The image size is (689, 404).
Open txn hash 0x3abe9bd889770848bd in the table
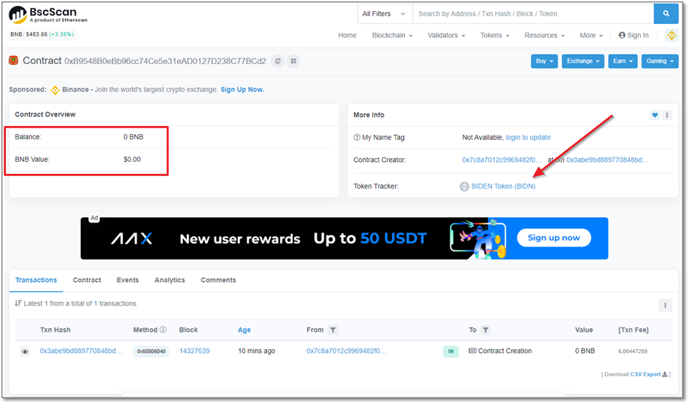coord(81,351)
